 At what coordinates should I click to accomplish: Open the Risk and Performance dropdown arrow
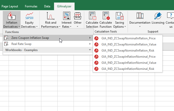[x=60, y=27]
